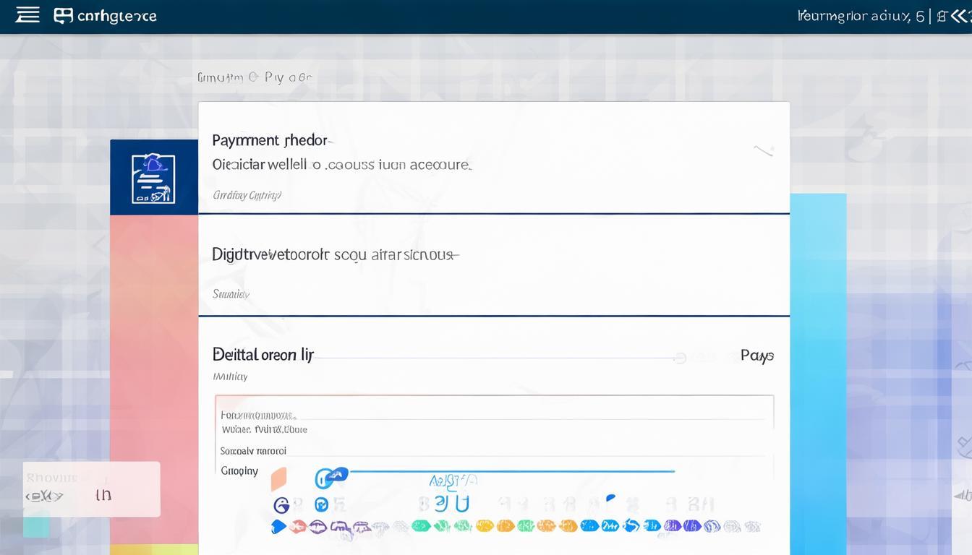972x555 pixels.
Task: Click the first blue icon in bottom icon row
Action: click(278, 527)
